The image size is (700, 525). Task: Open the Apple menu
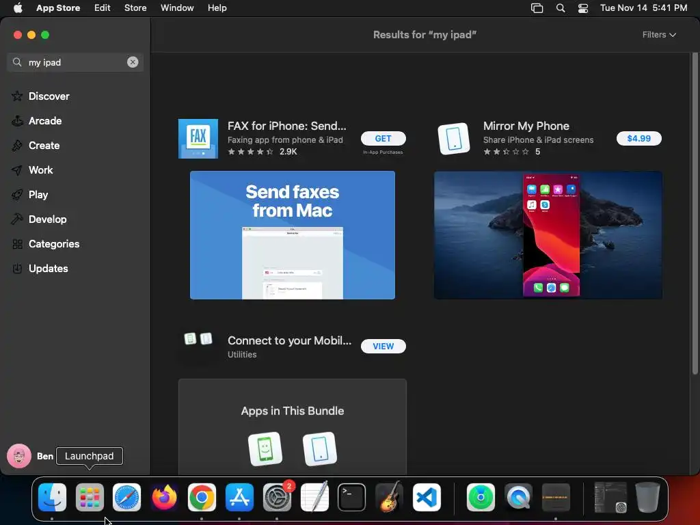tap(18, 8)
